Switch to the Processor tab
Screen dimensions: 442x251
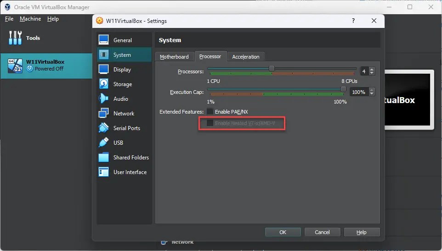click(x=210, y=56)
